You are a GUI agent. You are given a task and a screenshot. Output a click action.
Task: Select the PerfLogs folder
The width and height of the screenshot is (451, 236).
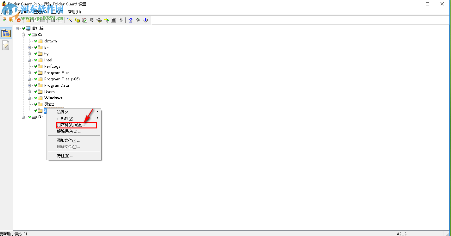click(x=52, y=66)
